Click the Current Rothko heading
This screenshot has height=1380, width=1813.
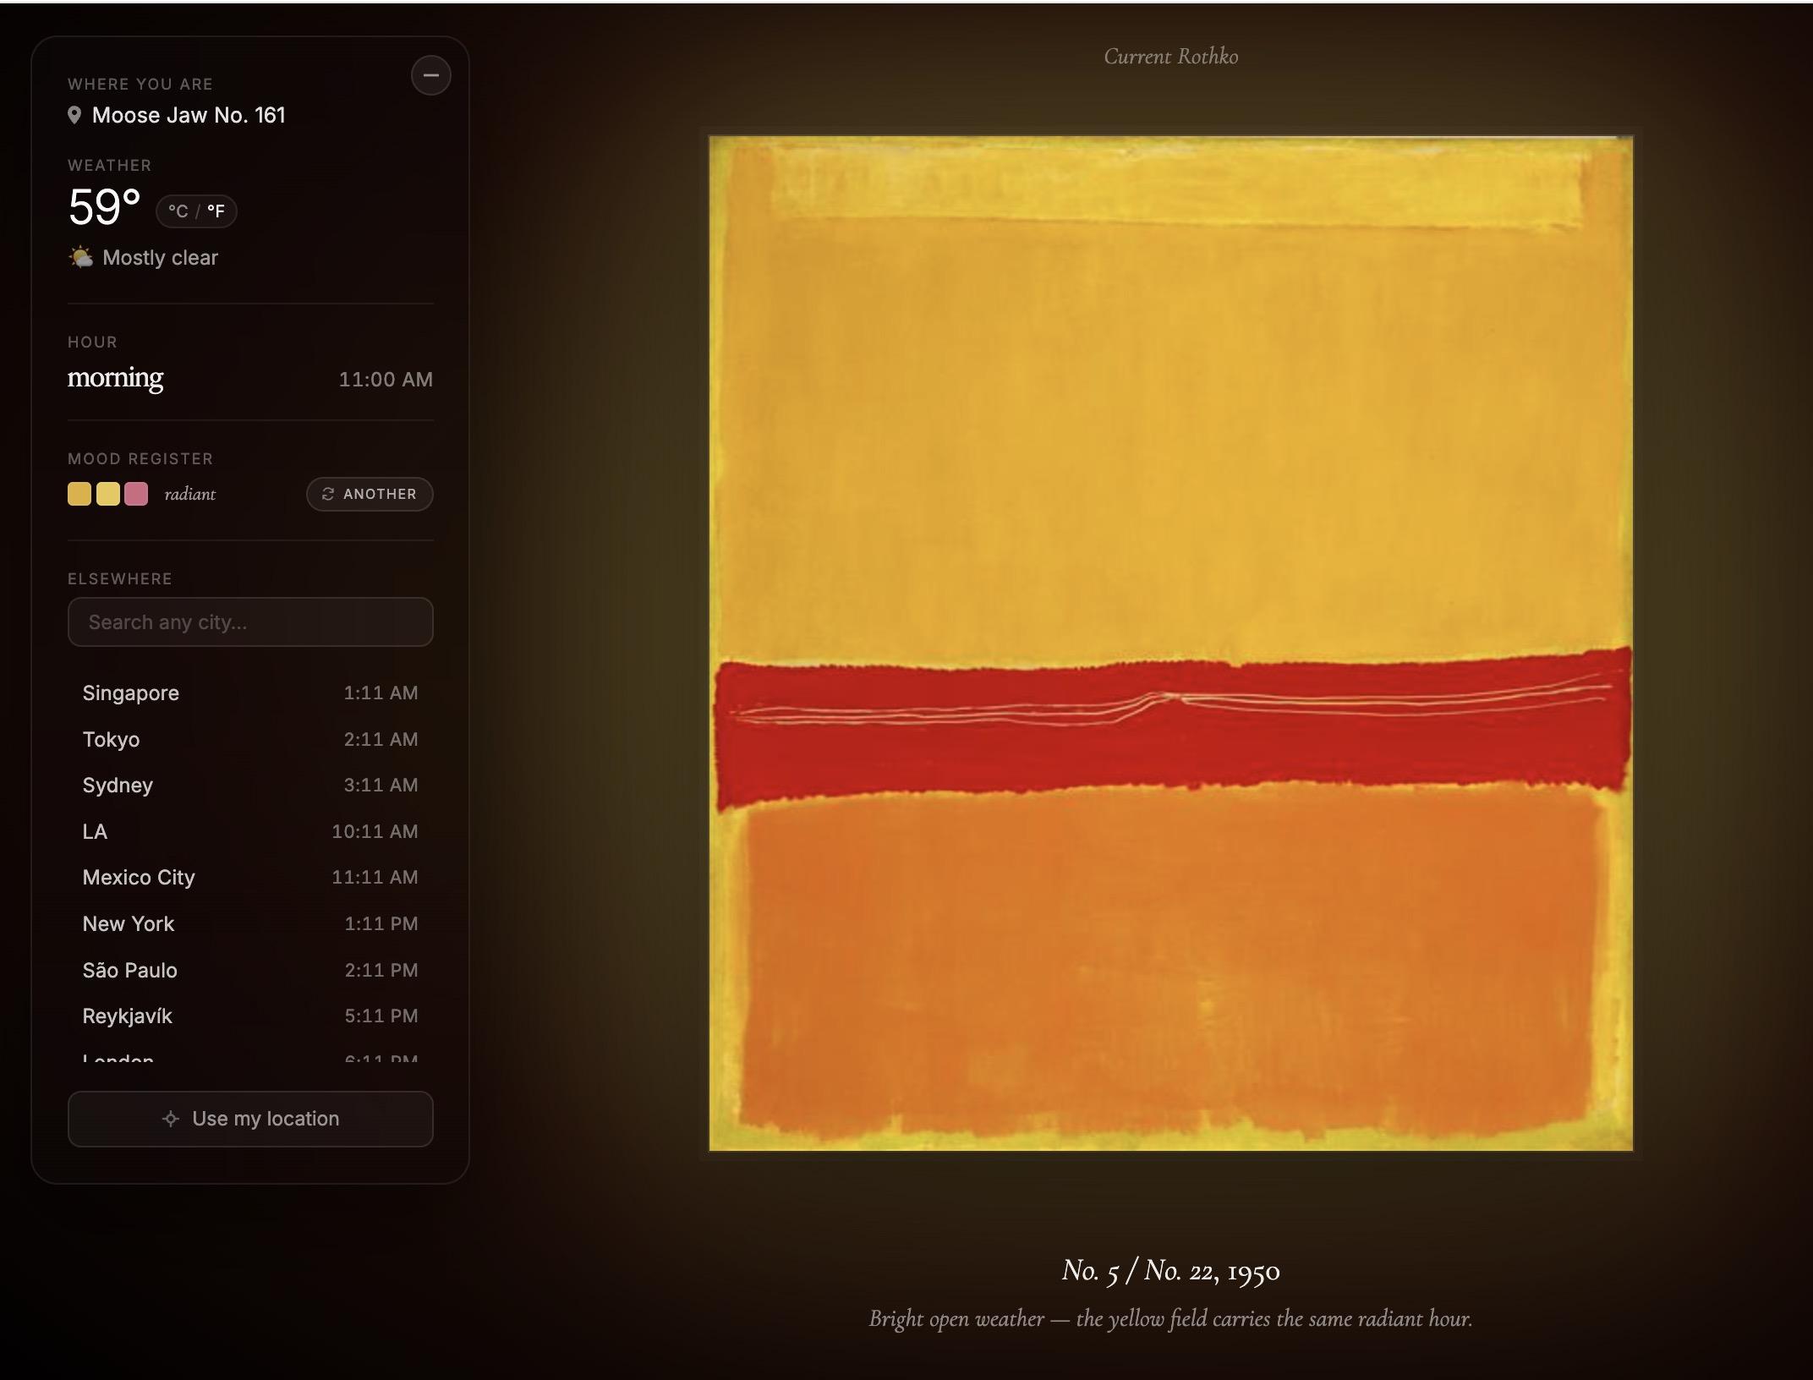point(1171,57)
